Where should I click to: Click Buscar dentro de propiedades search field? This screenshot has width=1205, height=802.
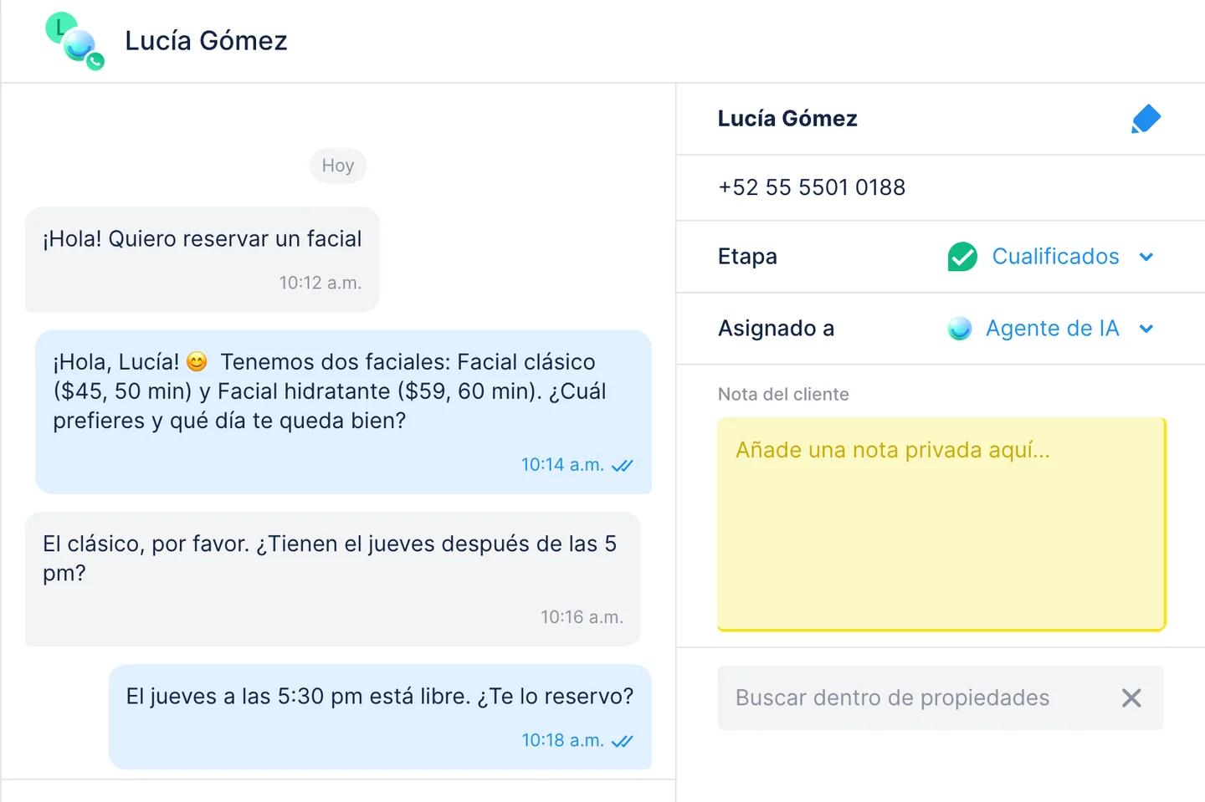(x=941, y=697)
